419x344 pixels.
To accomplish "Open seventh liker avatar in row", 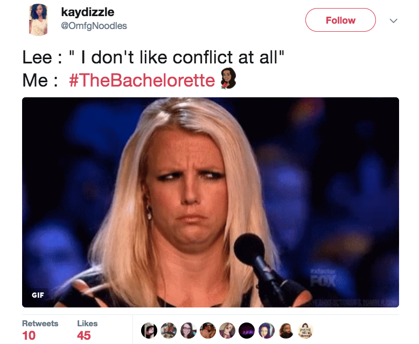I will [x=267, y=331].
